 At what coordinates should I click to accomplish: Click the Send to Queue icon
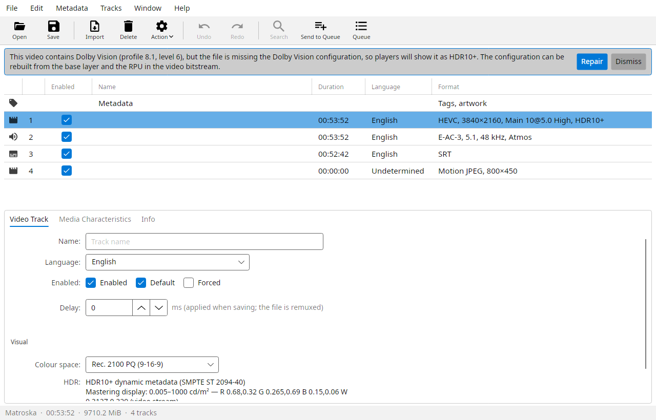pyautogui.click(x=320, y=27)
